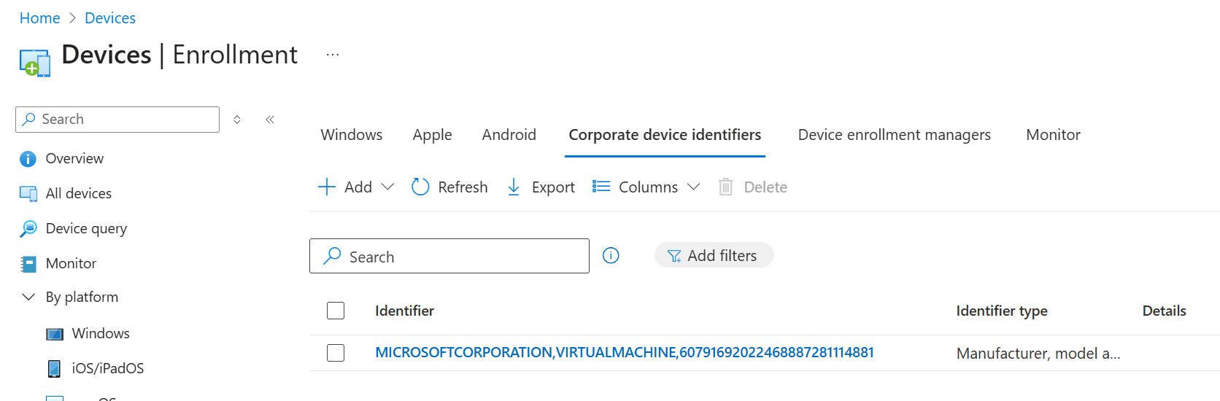1220x401 pixels.
Task: Click the Add filters button
Action: 714,255
